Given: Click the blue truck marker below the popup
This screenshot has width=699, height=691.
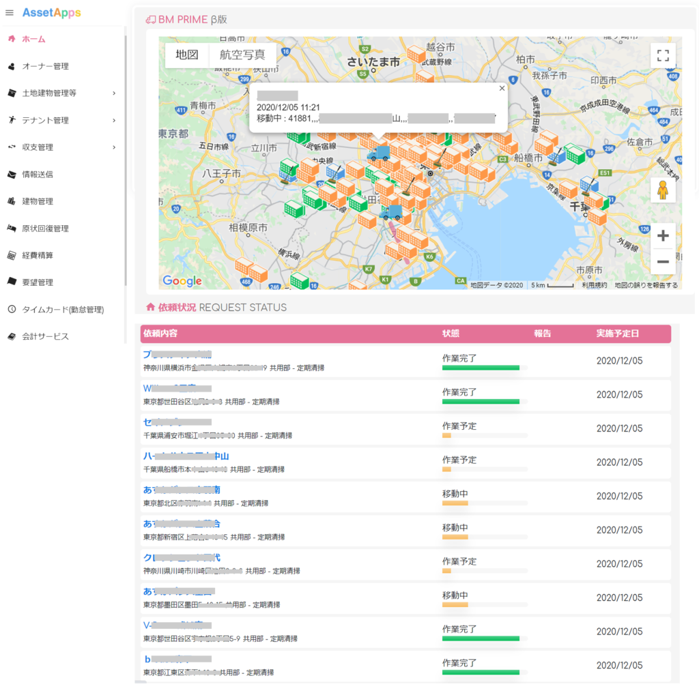Looking at the screenshot, I should click(379, 153).
